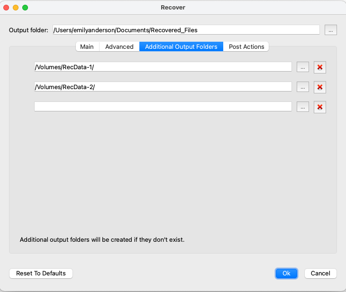Select the Additional Output Folders tab
This screenshot has width=346, height=292.
[181, 46]
